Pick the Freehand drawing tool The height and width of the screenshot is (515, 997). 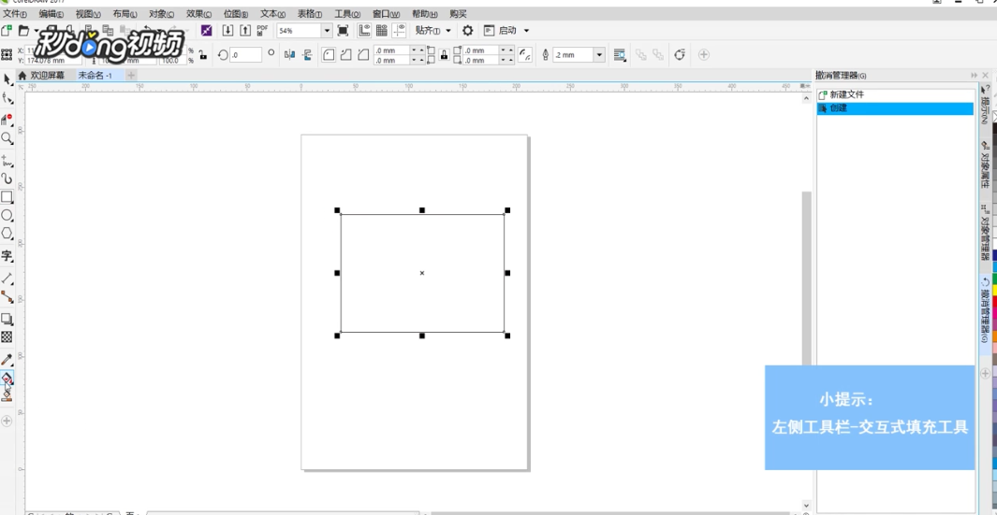pos(7,160)
